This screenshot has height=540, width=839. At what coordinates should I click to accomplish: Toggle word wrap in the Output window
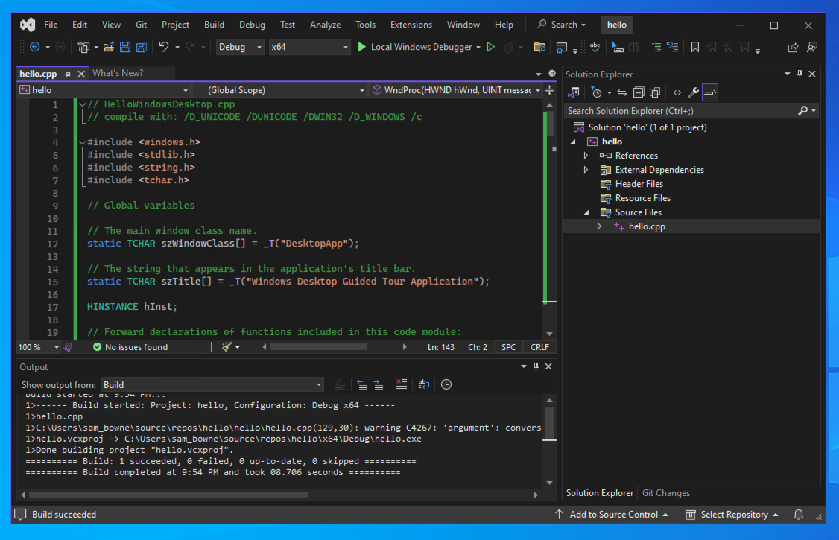423,384
